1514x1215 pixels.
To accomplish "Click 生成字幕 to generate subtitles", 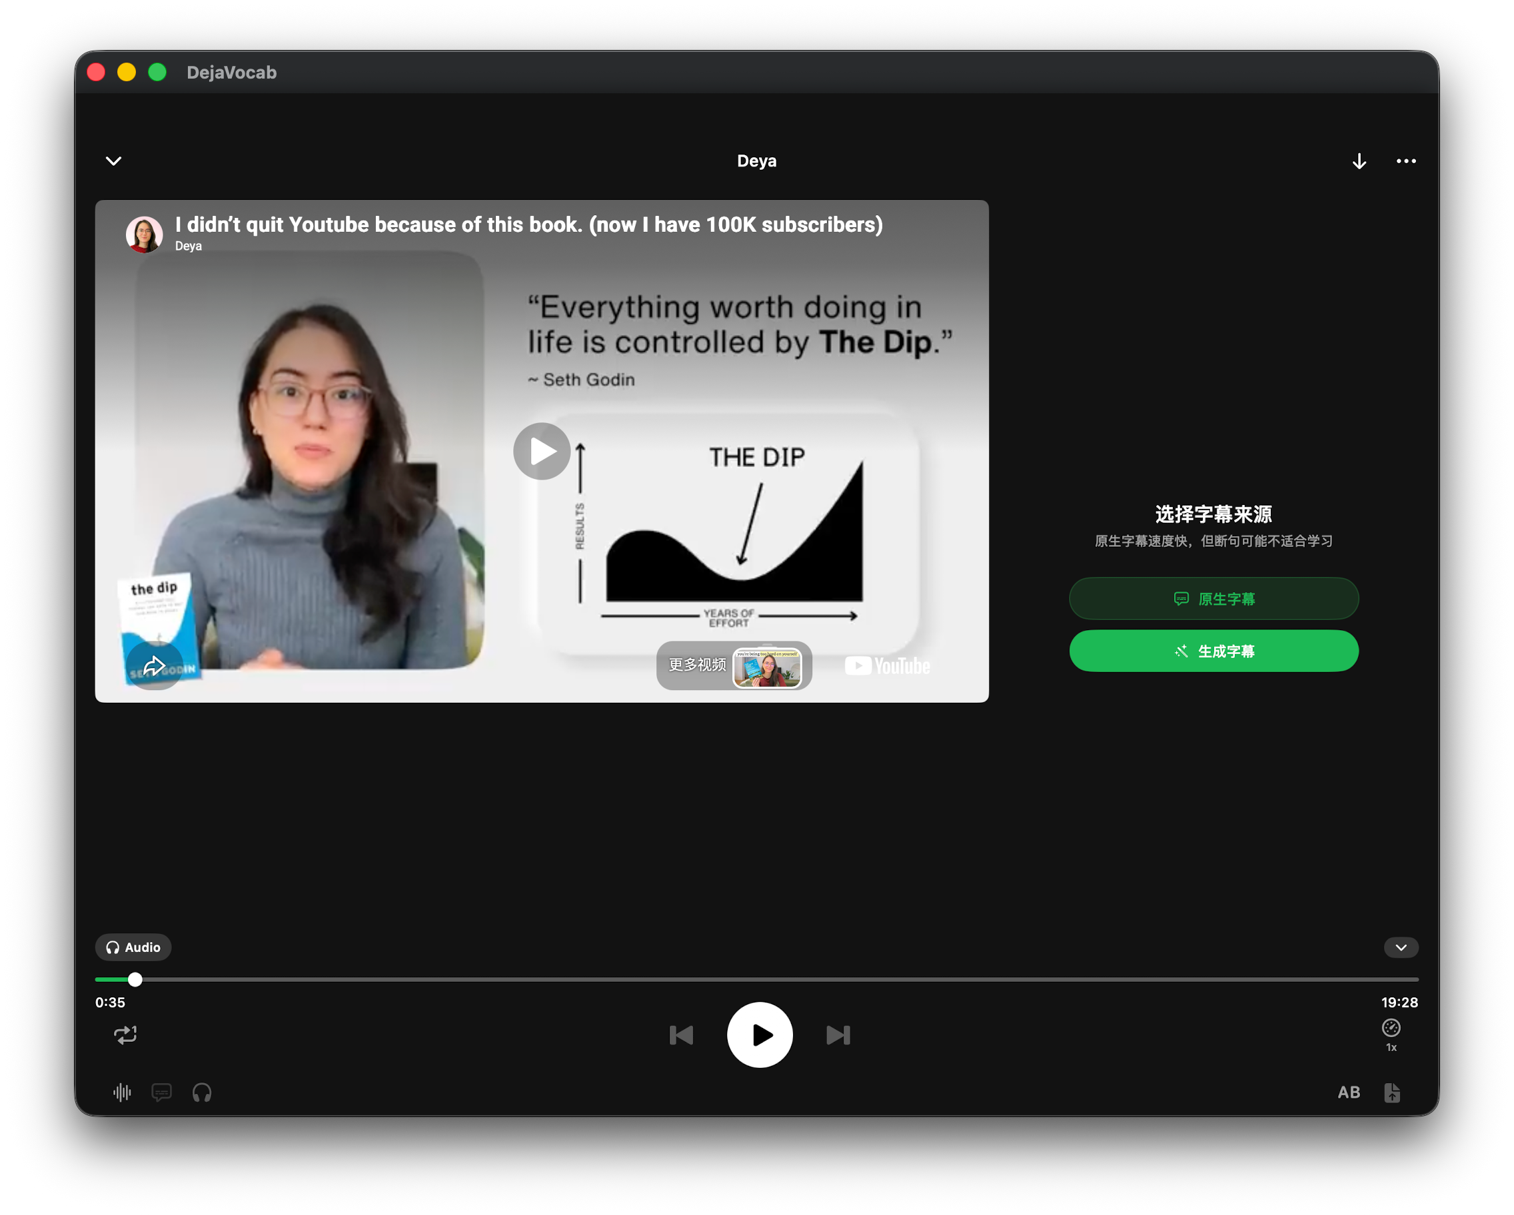I will [x=1213, y=651].
